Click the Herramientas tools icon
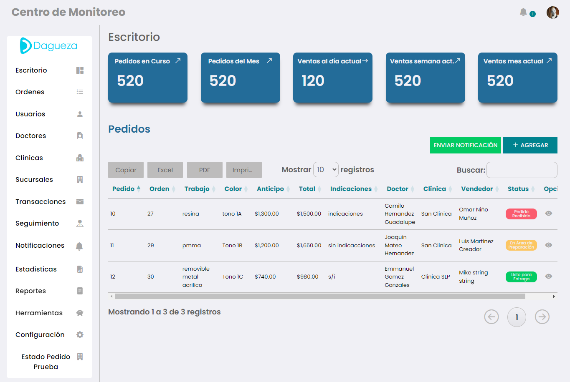The width and height of the screenshot is (570, 382). (x=80, y=312)
